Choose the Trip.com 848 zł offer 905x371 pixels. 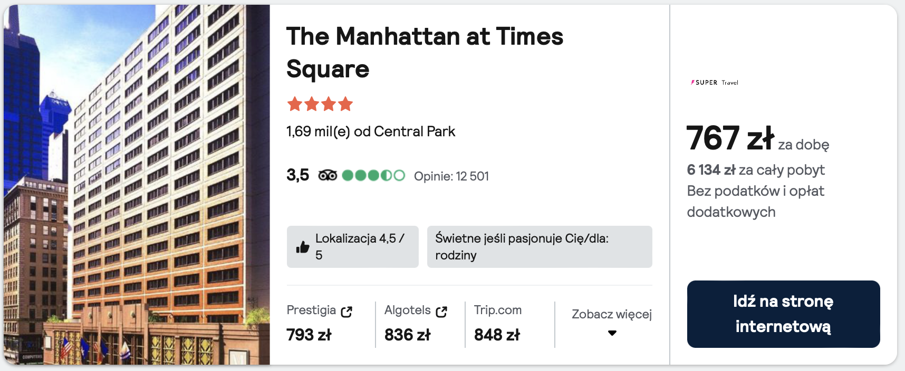pyautogui.click(x=497, y=334)
